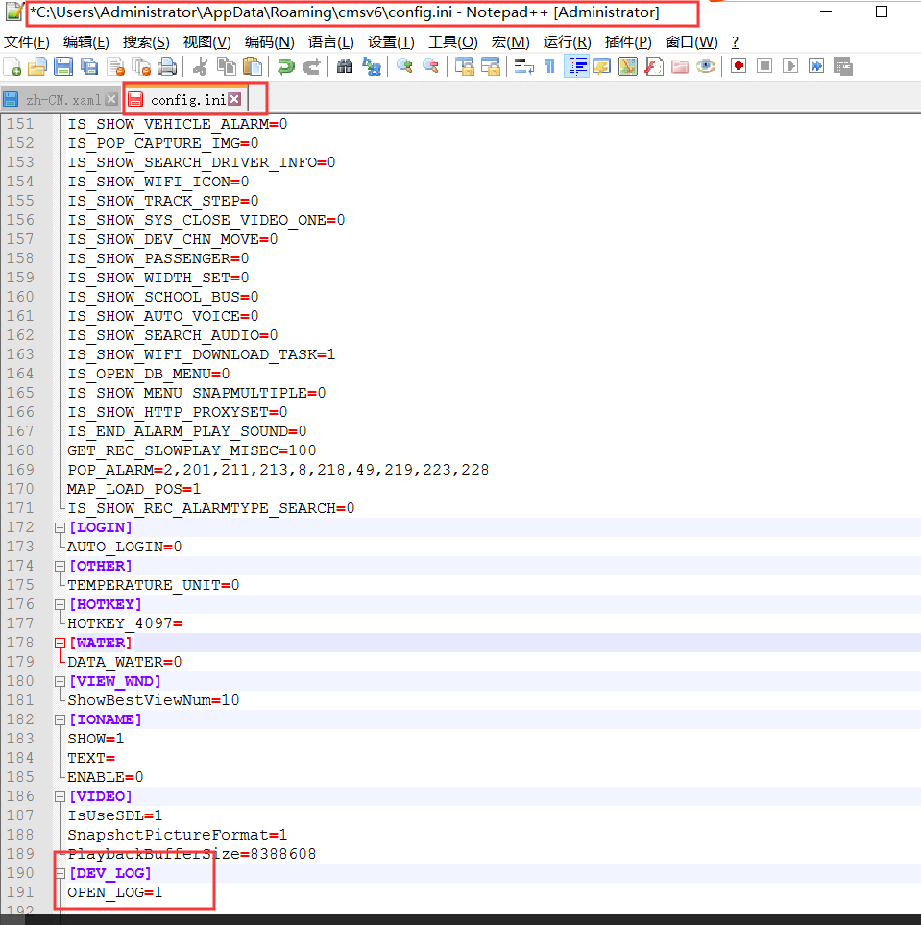Click the Stop recording macro icon
The height and width of the screenshot is (925, 921).
coord(764,66)
